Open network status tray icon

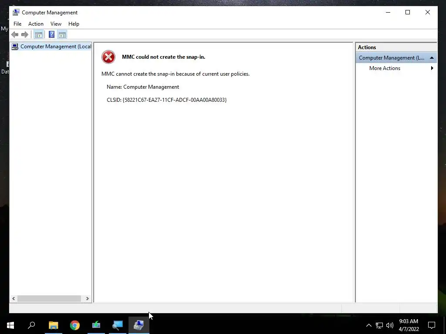(x=379, y=325)
